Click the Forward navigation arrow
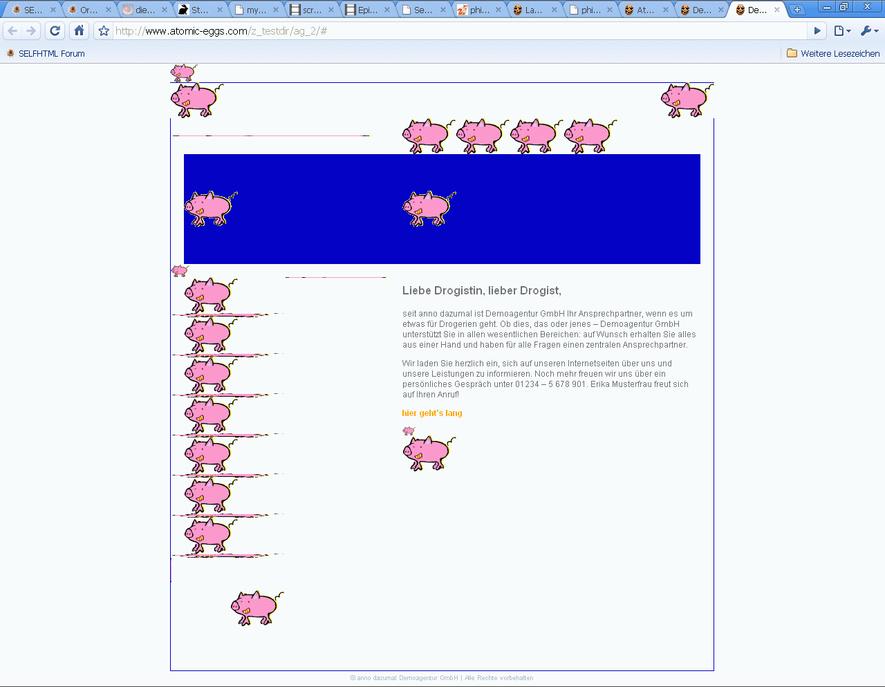 (31, 31)
